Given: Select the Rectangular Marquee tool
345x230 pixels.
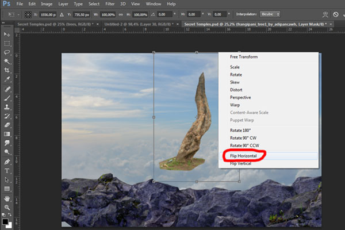Looking at the screenshot, I should pyautogui.click(x=7, y=43).
